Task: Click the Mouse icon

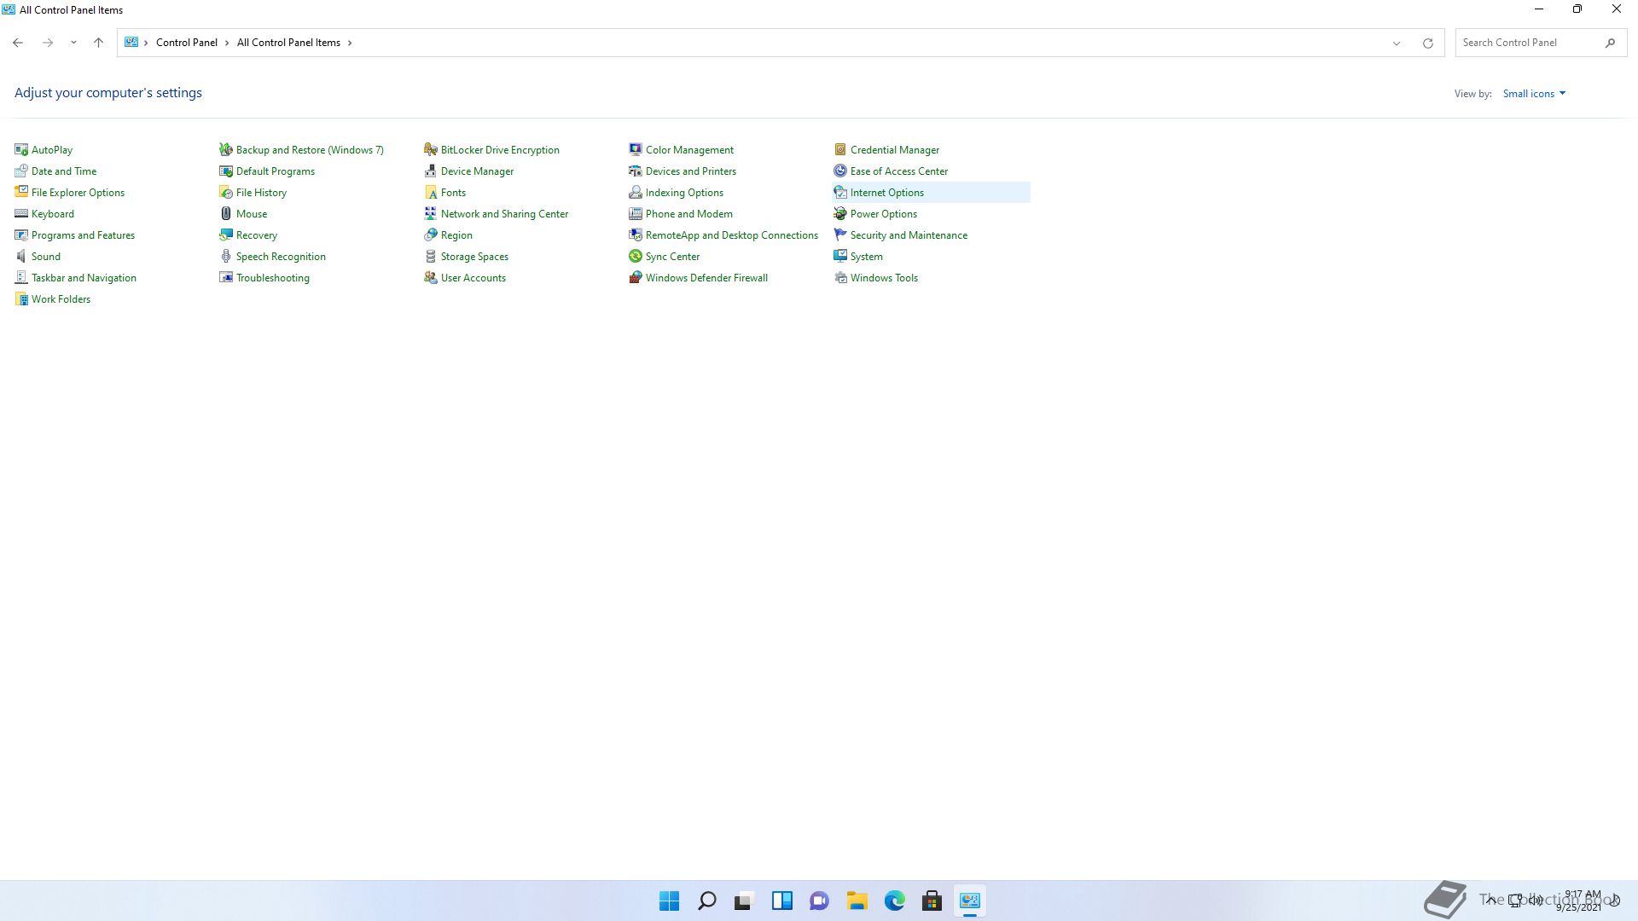Action: (226, 214)
